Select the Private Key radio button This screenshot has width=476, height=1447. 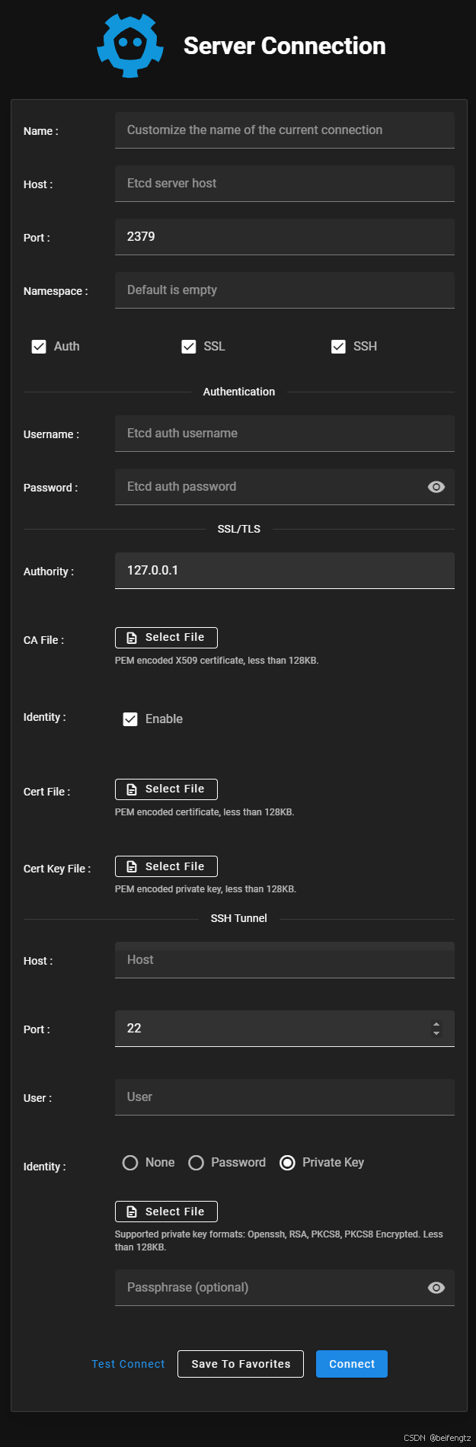coord(287,1163)
